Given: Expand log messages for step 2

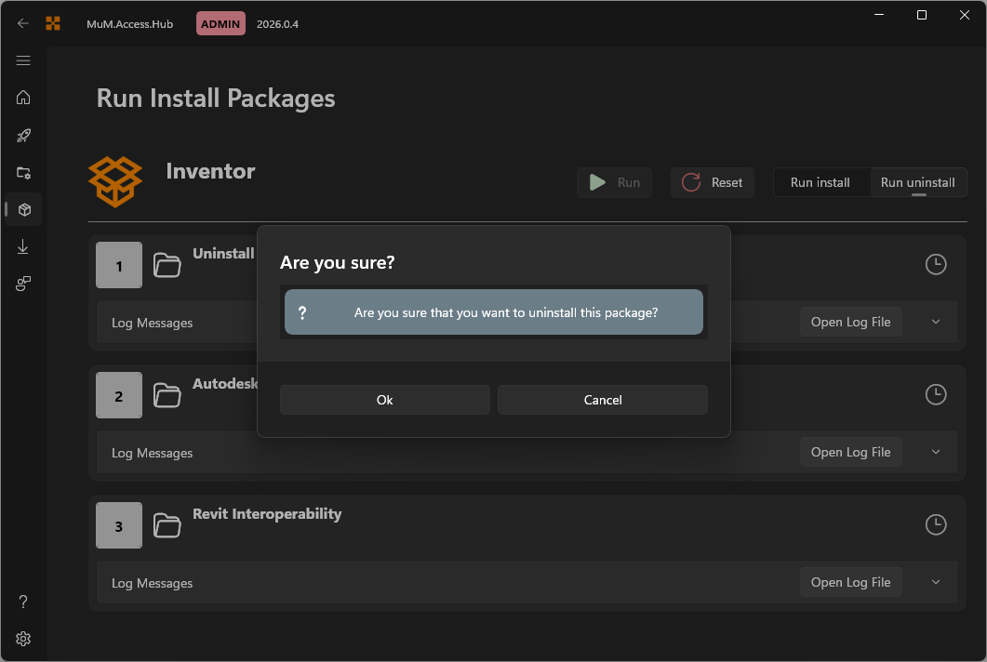Looking at the screenshot, I should tap(936, 452).
